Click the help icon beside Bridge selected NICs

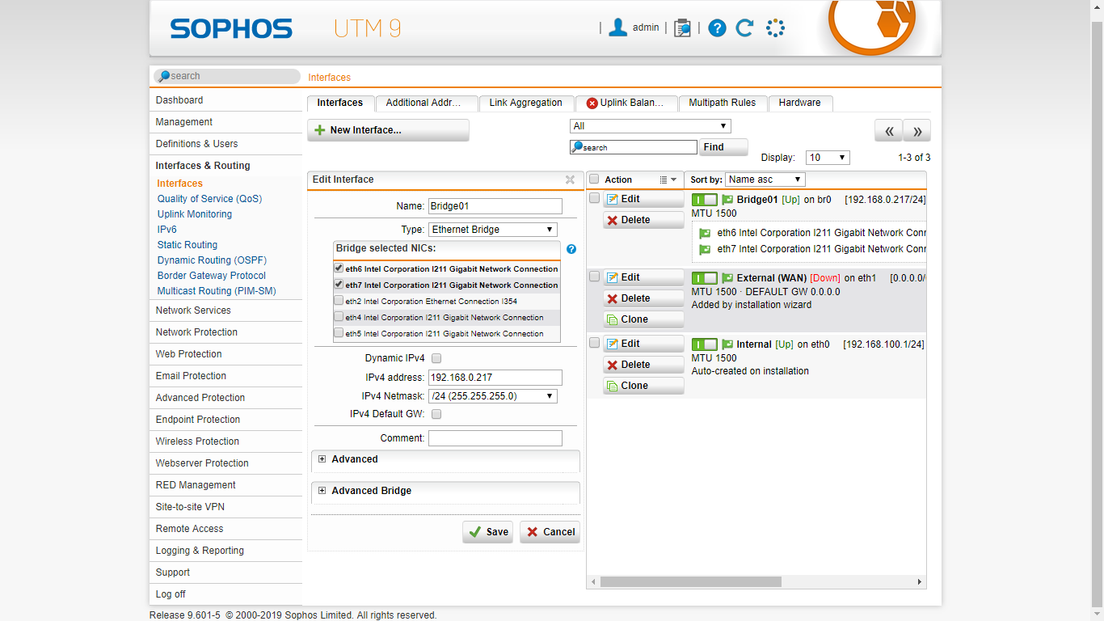pyautogui.click(x=571, y=249)
